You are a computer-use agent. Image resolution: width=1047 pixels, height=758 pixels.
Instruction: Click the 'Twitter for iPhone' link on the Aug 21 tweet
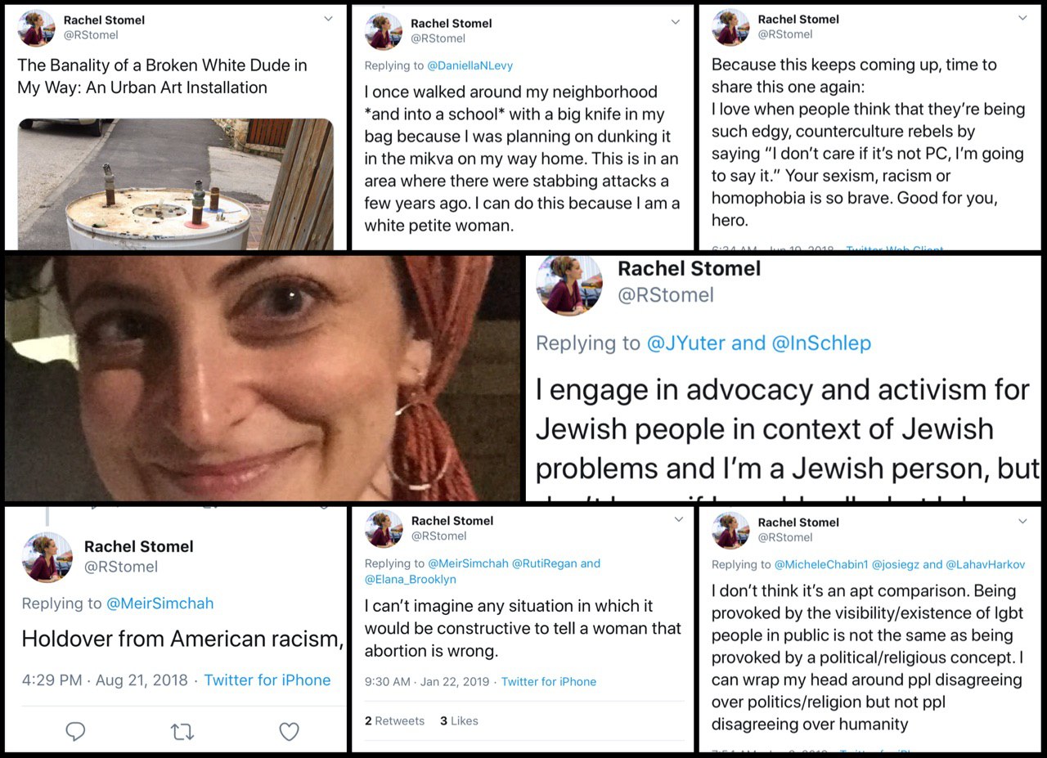coord(267,680)
